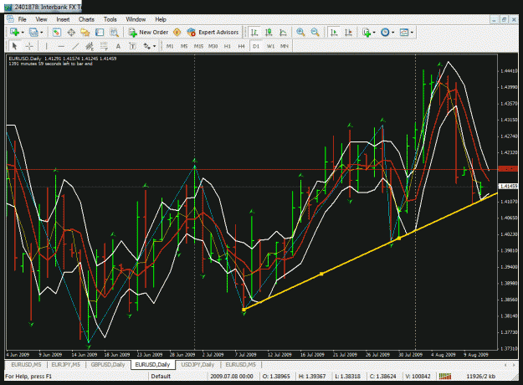Switch to M1 timeframe

170,46
